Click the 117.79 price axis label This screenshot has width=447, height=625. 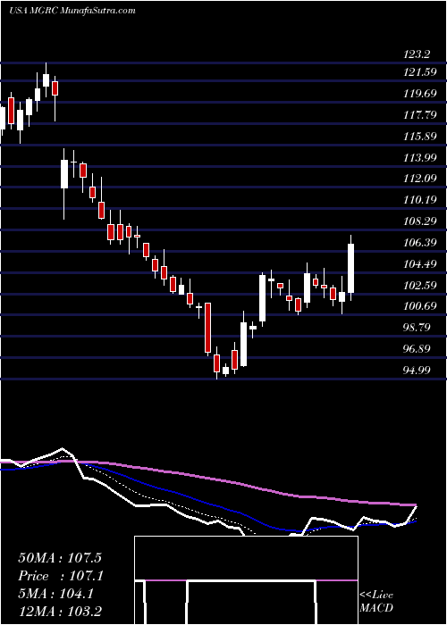point(419,115)
